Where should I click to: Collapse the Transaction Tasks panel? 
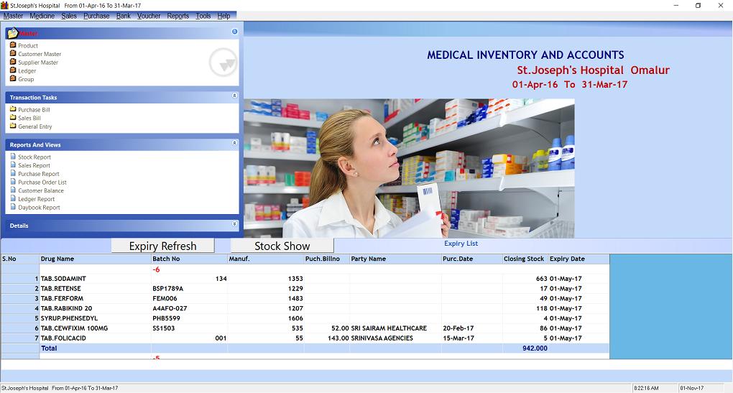[x=234, y=96]
